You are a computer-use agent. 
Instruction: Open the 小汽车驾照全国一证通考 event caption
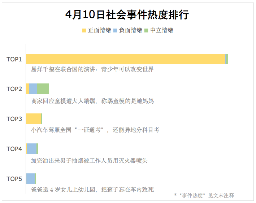tap(95, 130)
